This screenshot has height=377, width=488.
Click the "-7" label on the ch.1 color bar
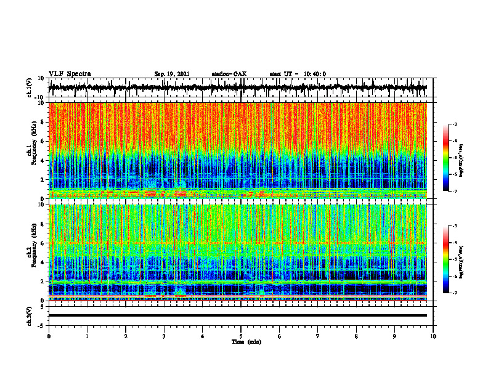(x=455, y=191)
